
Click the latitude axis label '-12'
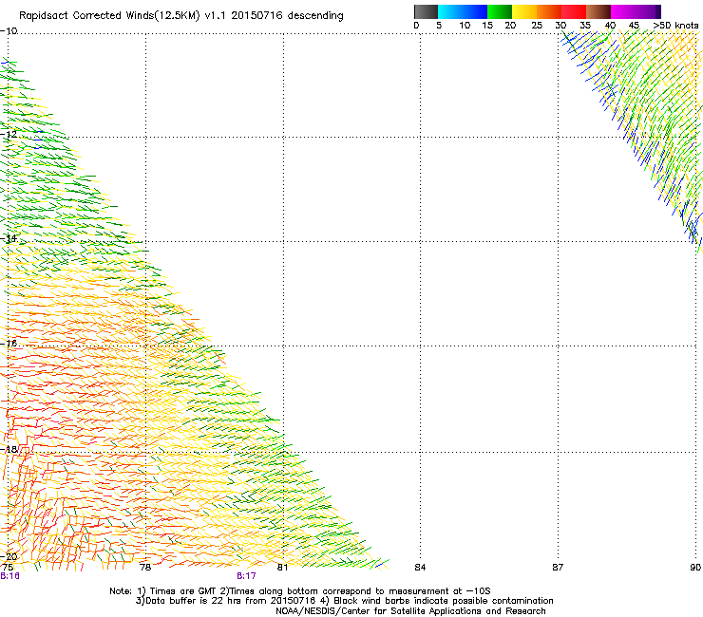tap(9, 134)
